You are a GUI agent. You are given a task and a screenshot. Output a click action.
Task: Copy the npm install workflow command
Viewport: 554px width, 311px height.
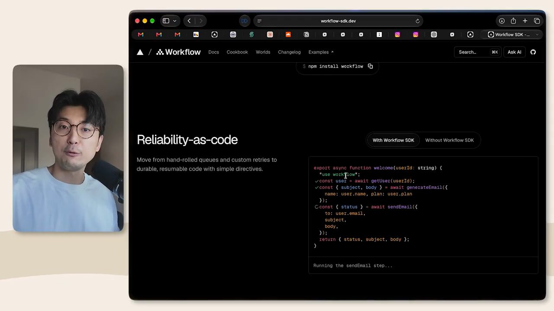[370, 66]
